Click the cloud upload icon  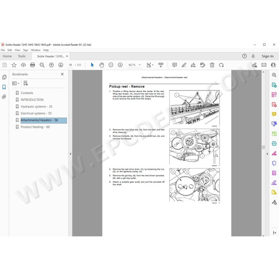[23, 65]
